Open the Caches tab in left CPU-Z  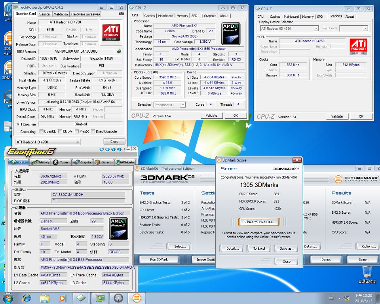coord(150,16)
